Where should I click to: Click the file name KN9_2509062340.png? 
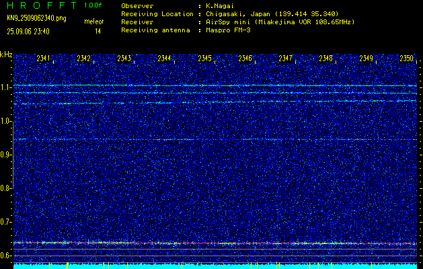click(36, 18)
